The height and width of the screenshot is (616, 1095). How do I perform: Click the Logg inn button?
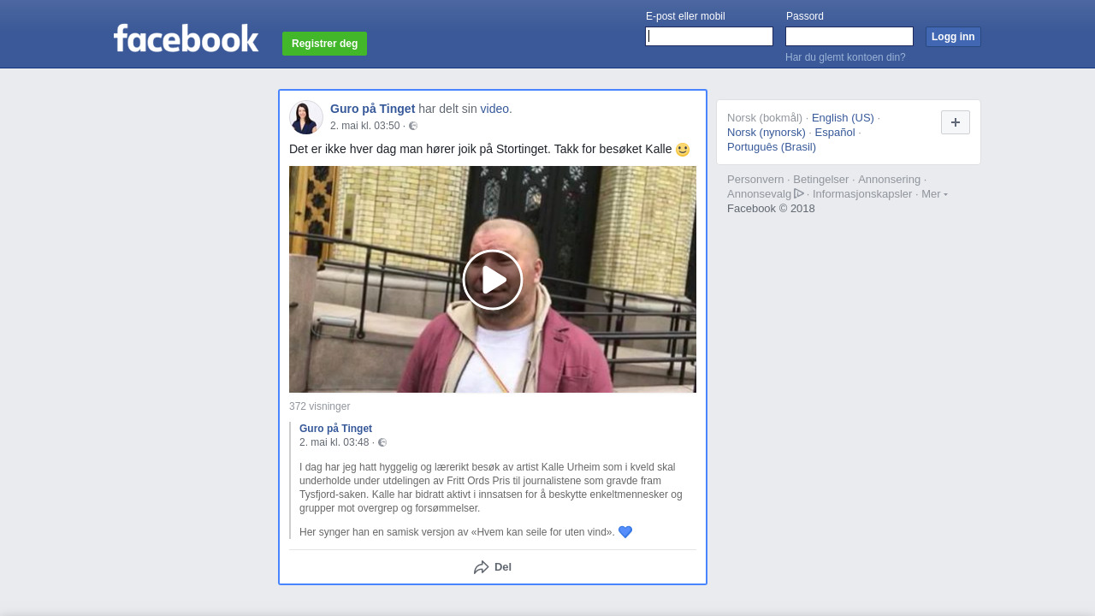pyautogui.click(x=953, y=37)
